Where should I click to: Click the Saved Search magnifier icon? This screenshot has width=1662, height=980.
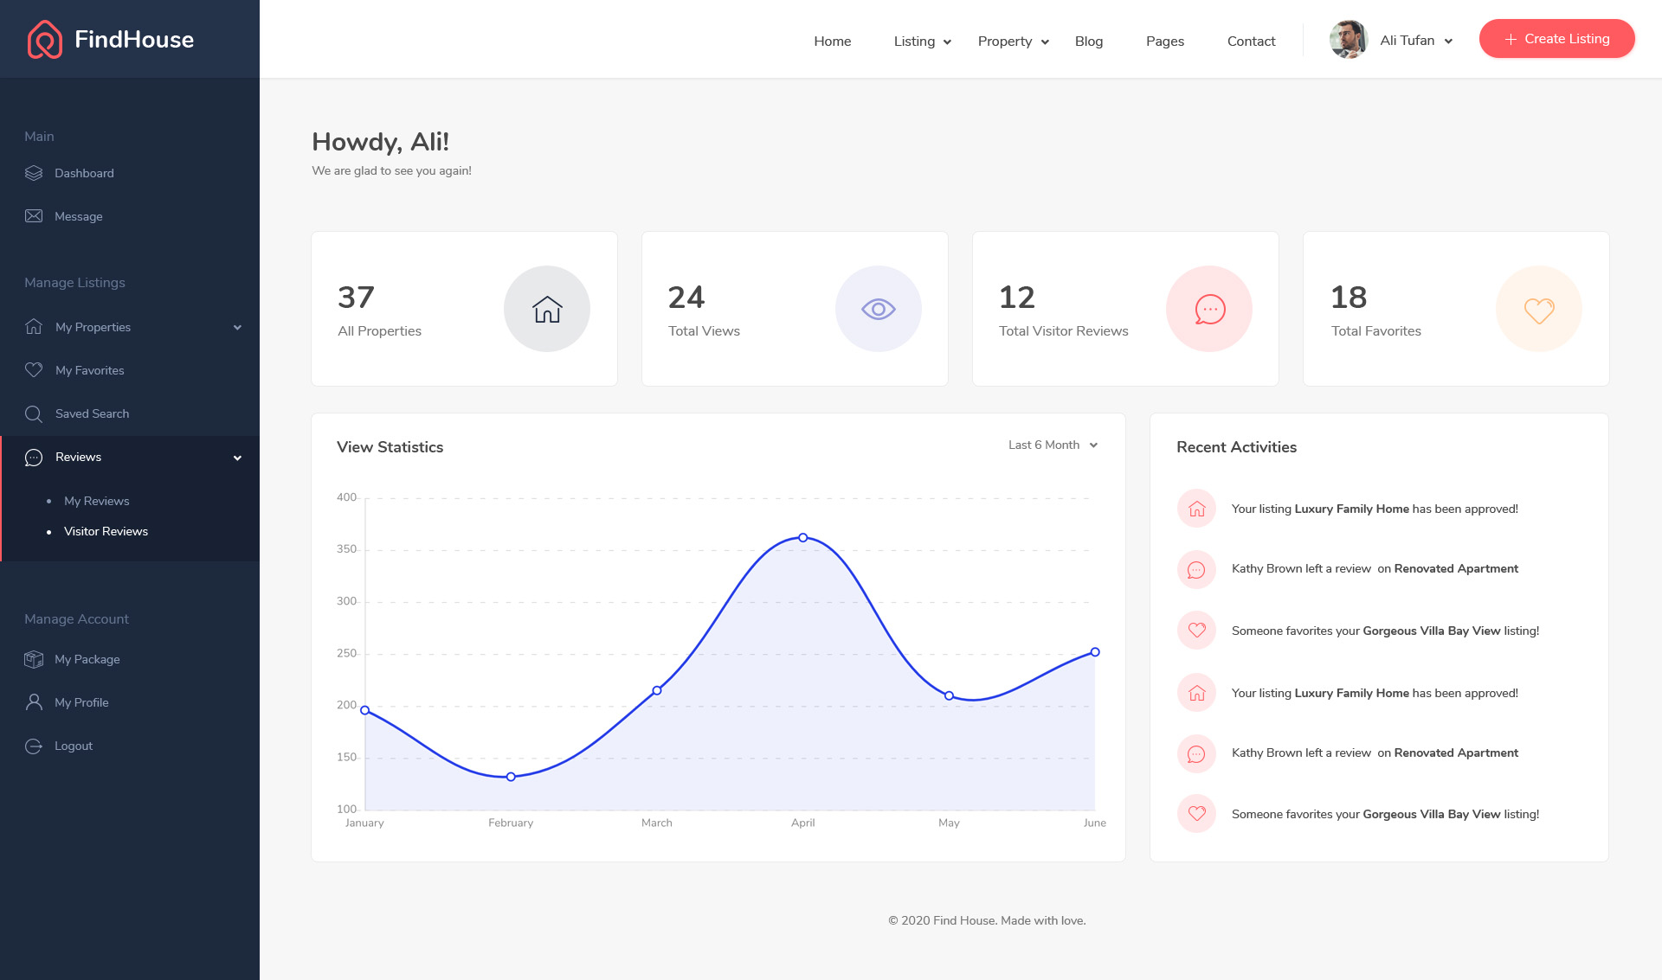[x=34, y=414]
